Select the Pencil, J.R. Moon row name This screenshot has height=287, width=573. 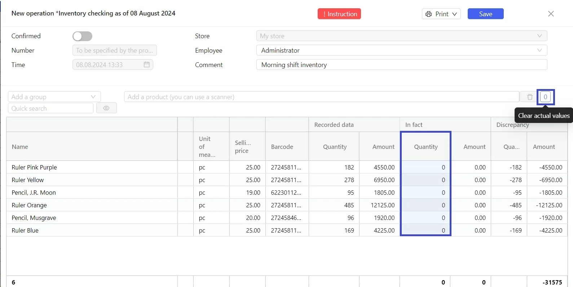34,193
